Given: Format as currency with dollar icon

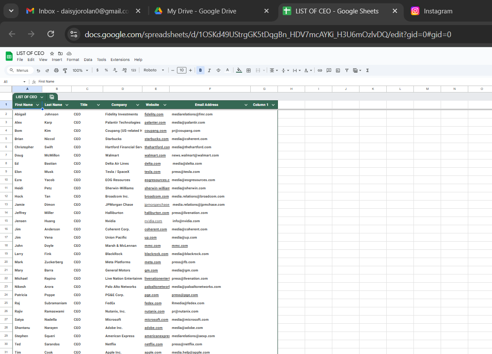Looking at the screenshot, I should pyautogui.click(x=98, y=70).
